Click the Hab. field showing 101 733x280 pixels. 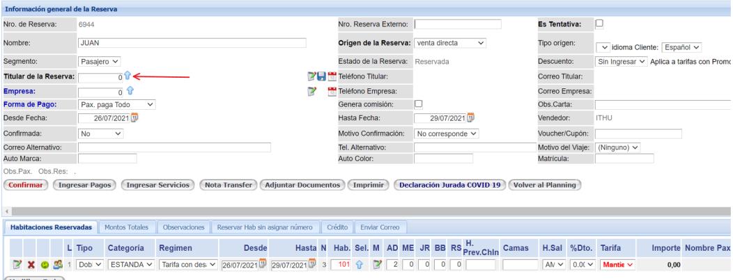click(341, 265)
